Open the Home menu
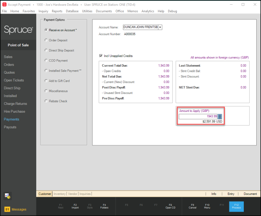Screen dimensions: 261x216 tap(15, 11)
